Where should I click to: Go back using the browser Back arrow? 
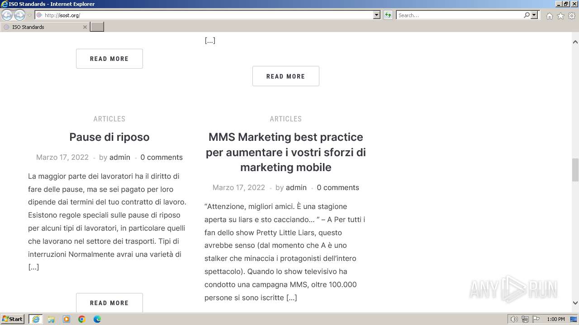pyautogui.click(x=7, y=15)
